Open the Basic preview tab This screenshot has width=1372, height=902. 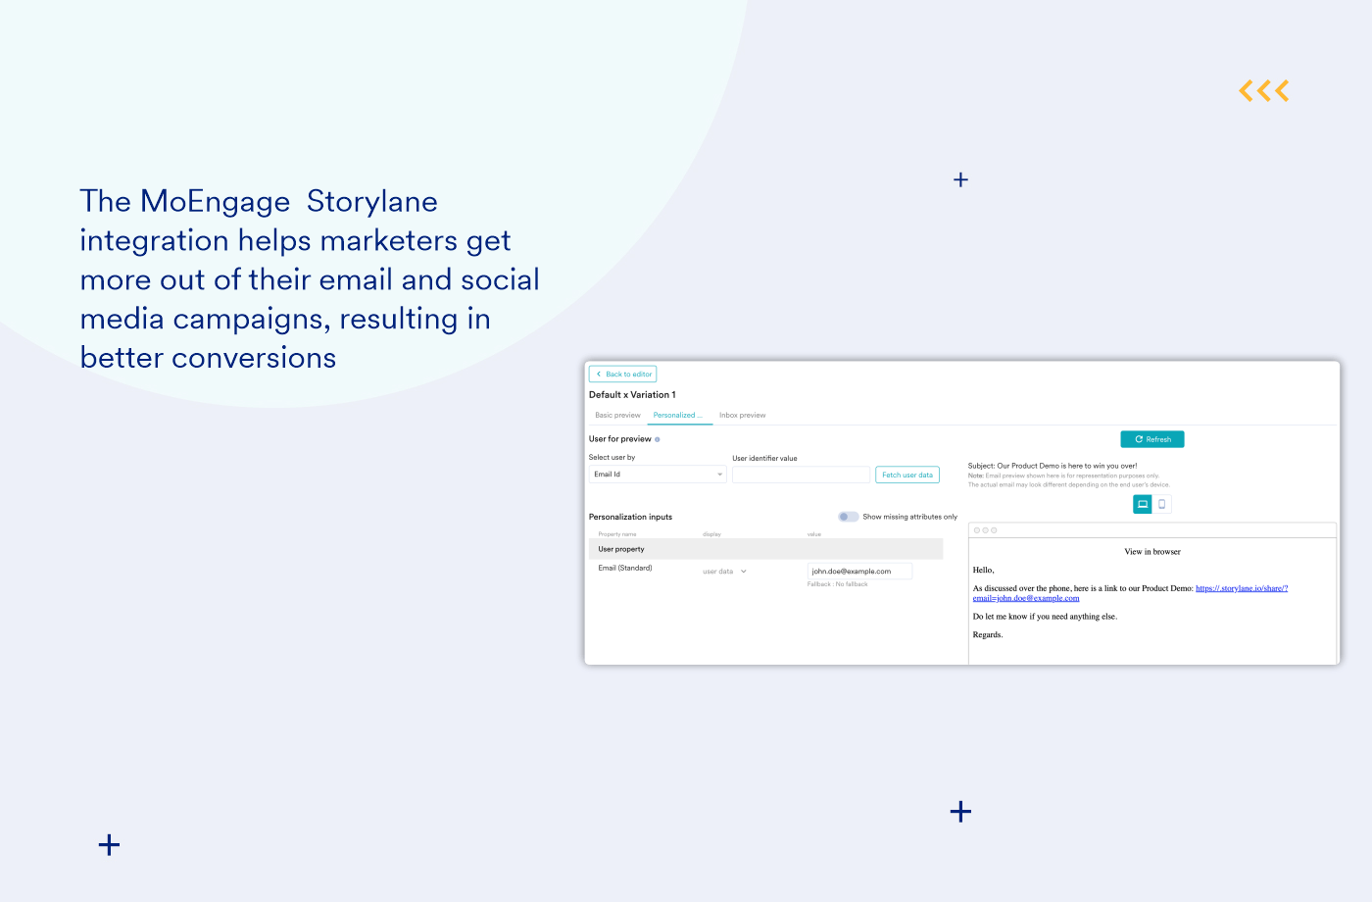tap(617, 416)
